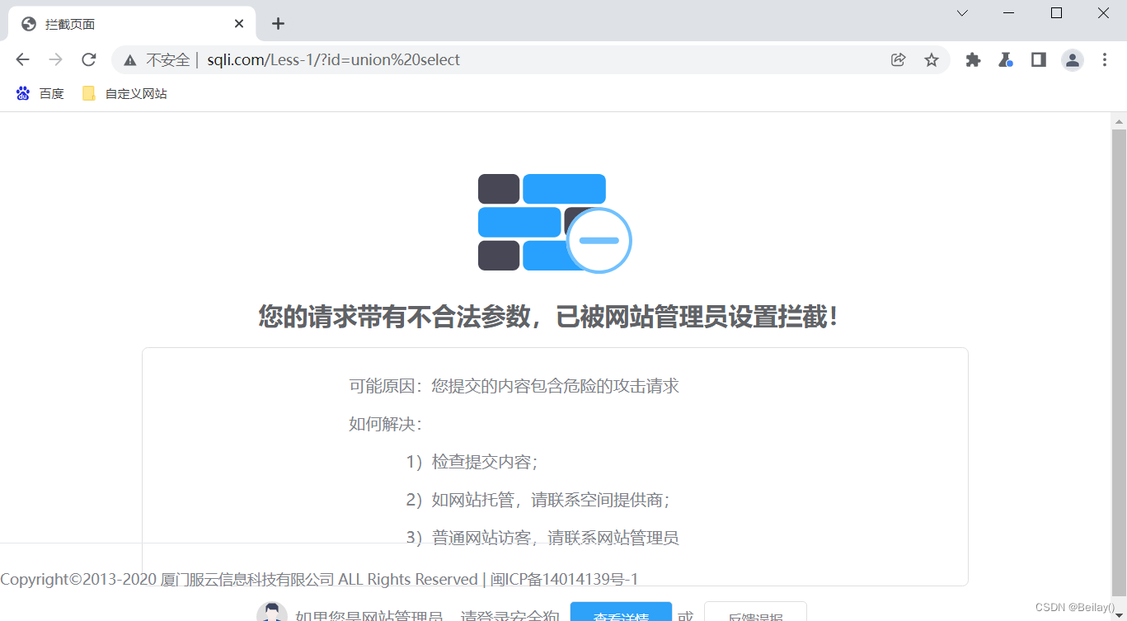Click the 不安全 site security warning icon

click(x=130, y=59)
